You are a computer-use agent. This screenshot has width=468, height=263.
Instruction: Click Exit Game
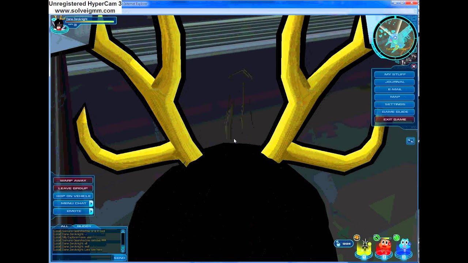[x=395, y=119]
